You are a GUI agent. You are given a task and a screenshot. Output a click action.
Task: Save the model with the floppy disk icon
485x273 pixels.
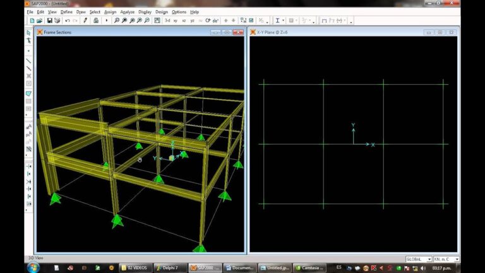[49, 21]
